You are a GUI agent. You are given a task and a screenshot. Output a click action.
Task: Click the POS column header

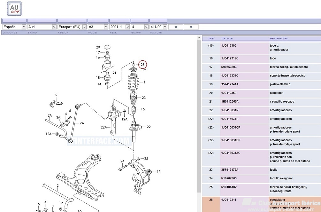tap(211, 39)
